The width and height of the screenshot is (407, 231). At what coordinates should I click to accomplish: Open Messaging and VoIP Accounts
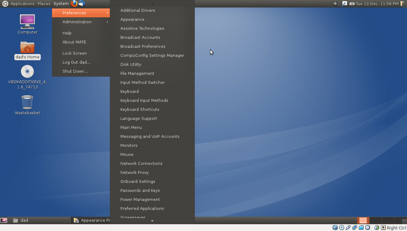152,136
